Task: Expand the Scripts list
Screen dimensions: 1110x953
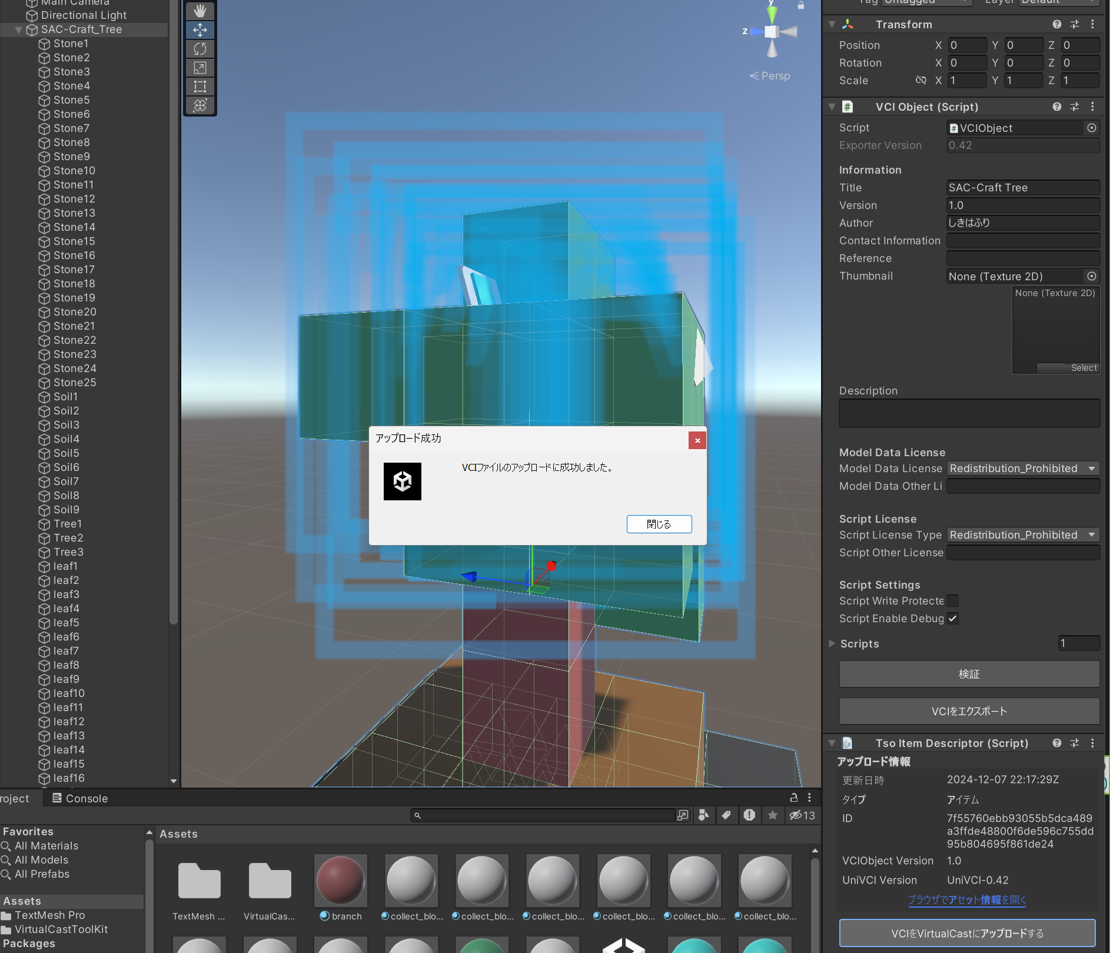Action: click(832, 643)
